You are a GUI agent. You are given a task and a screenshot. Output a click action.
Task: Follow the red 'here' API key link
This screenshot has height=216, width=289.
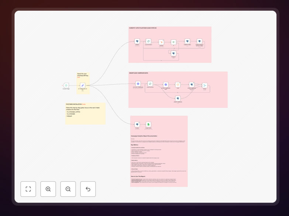tap(79, 77)
